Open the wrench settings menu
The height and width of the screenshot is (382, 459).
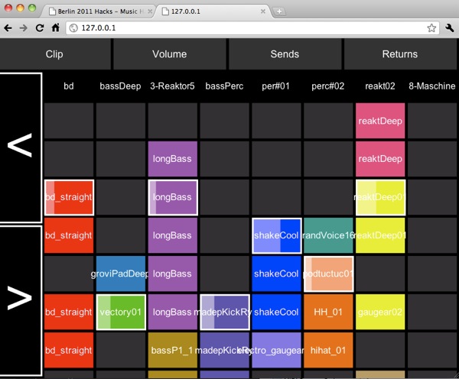pos(449,28)
